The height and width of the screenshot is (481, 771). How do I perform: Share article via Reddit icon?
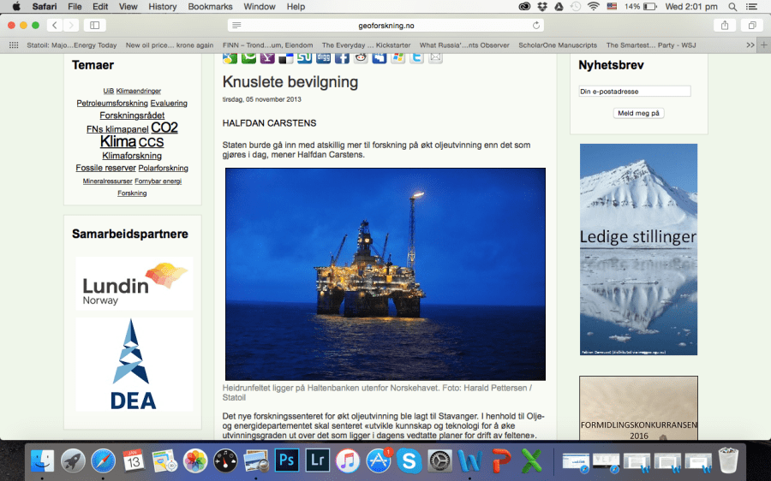361,58
